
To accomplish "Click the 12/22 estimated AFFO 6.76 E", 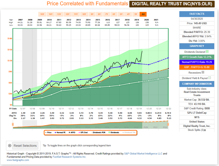I will [168, 113].
